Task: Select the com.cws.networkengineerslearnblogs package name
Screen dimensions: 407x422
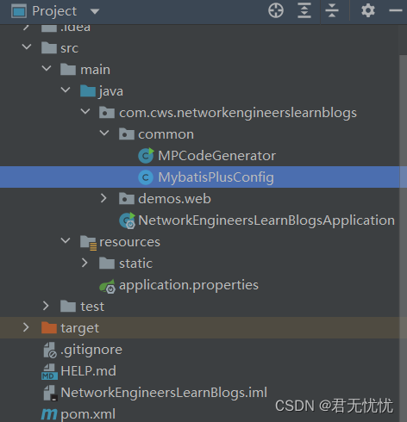Action: (238, 113)
